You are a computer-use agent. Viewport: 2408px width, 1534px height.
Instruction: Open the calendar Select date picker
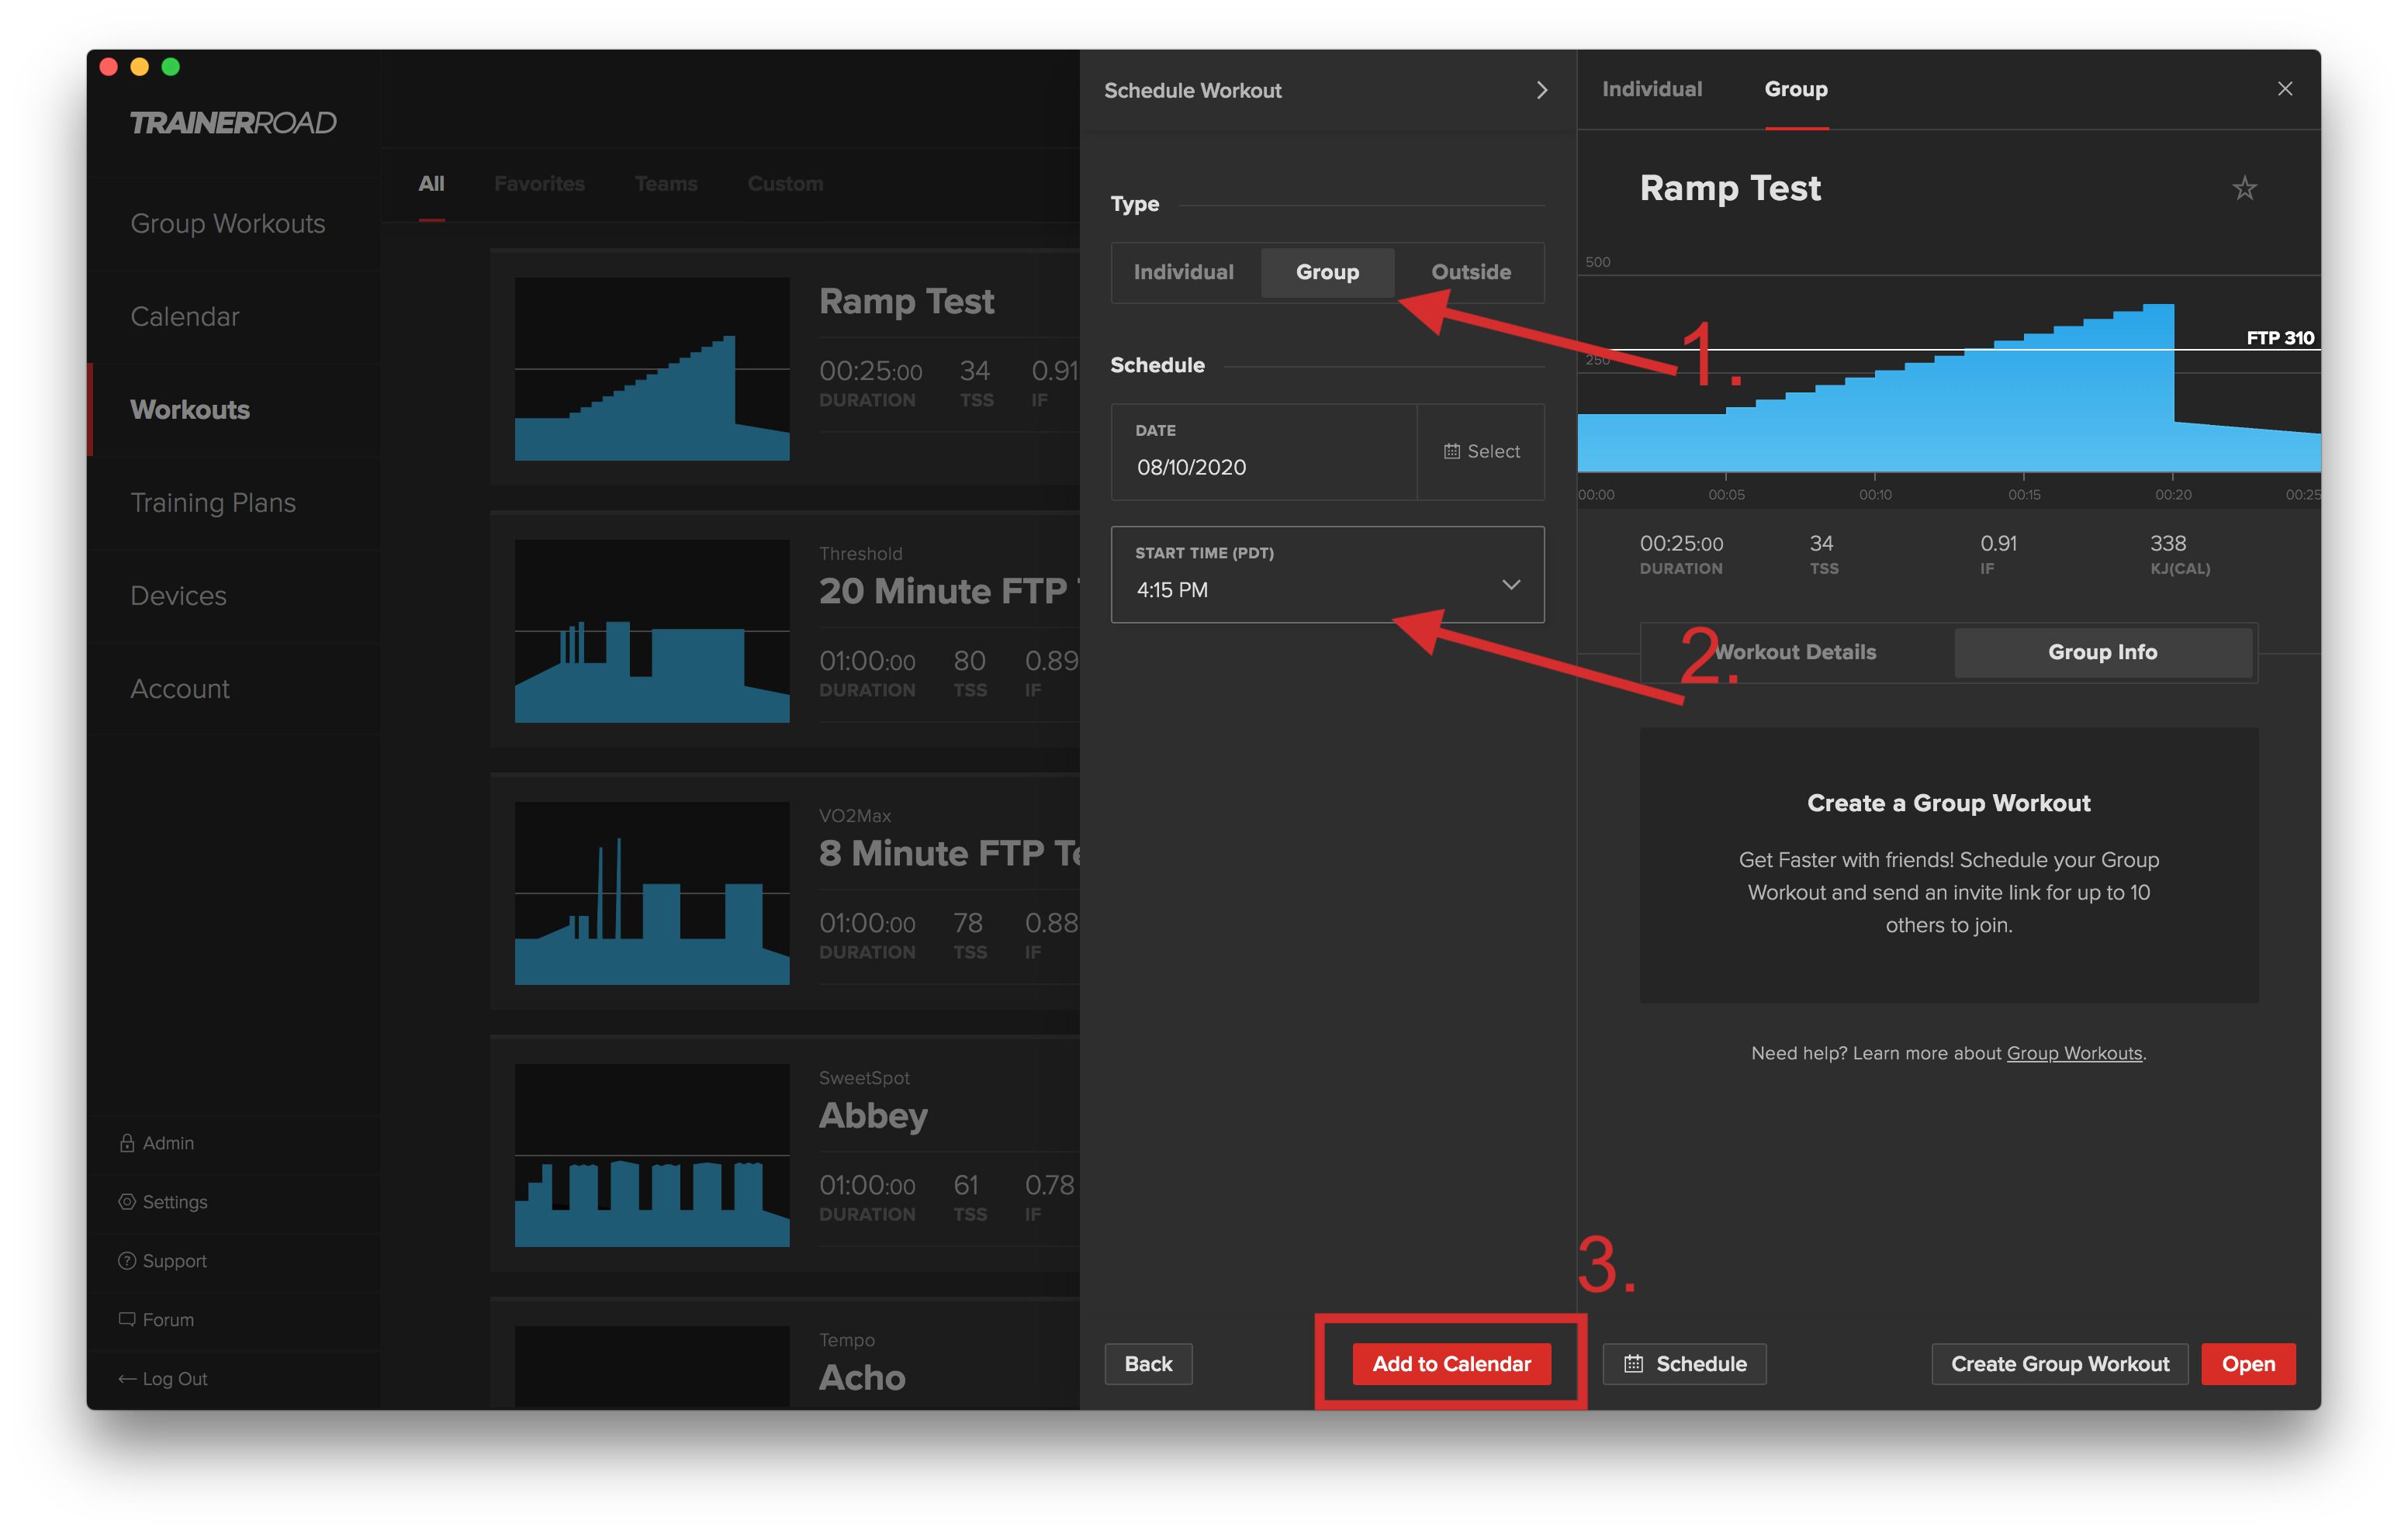pyautogui.click(x=1481, y=452)
